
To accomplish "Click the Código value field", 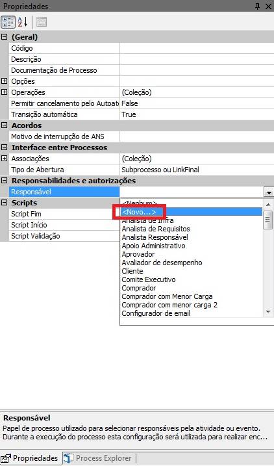I will coord(197,48).
